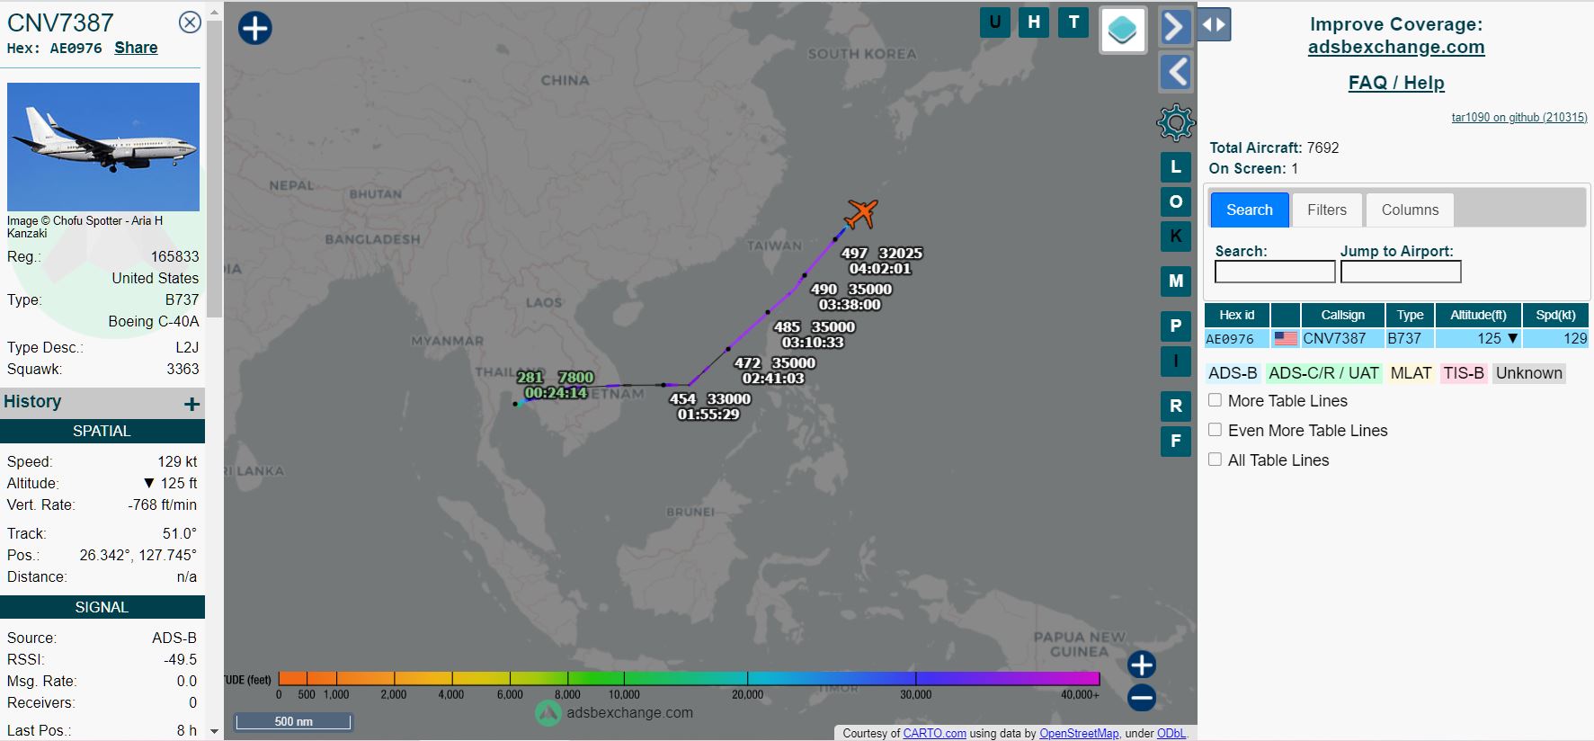Toggle the P map option
1594x741 pixels.
pos(1175,326)
